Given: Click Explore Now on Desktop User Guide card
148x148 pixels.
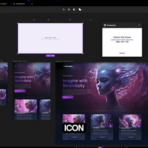Looking at the screenshot, I should pos(102,137).
